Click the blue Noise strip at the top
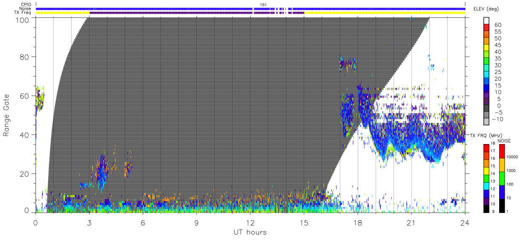This screenshot has width=523, height=241. (250, 9)
